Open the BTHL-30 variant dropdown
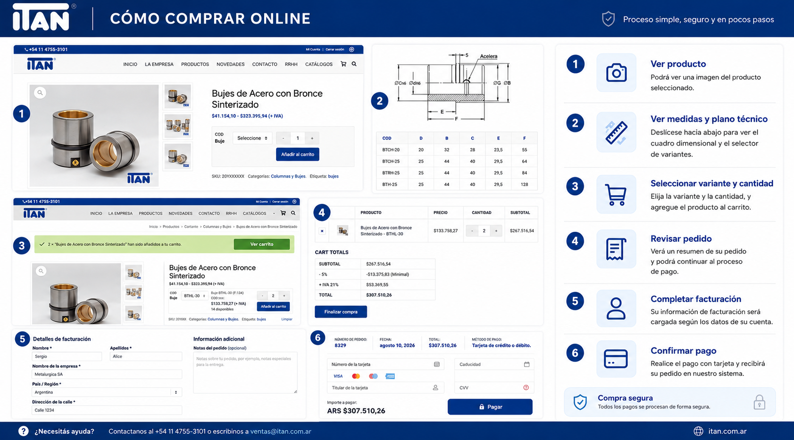This screenshot has width=794, height=440. (x=195, y=296)
